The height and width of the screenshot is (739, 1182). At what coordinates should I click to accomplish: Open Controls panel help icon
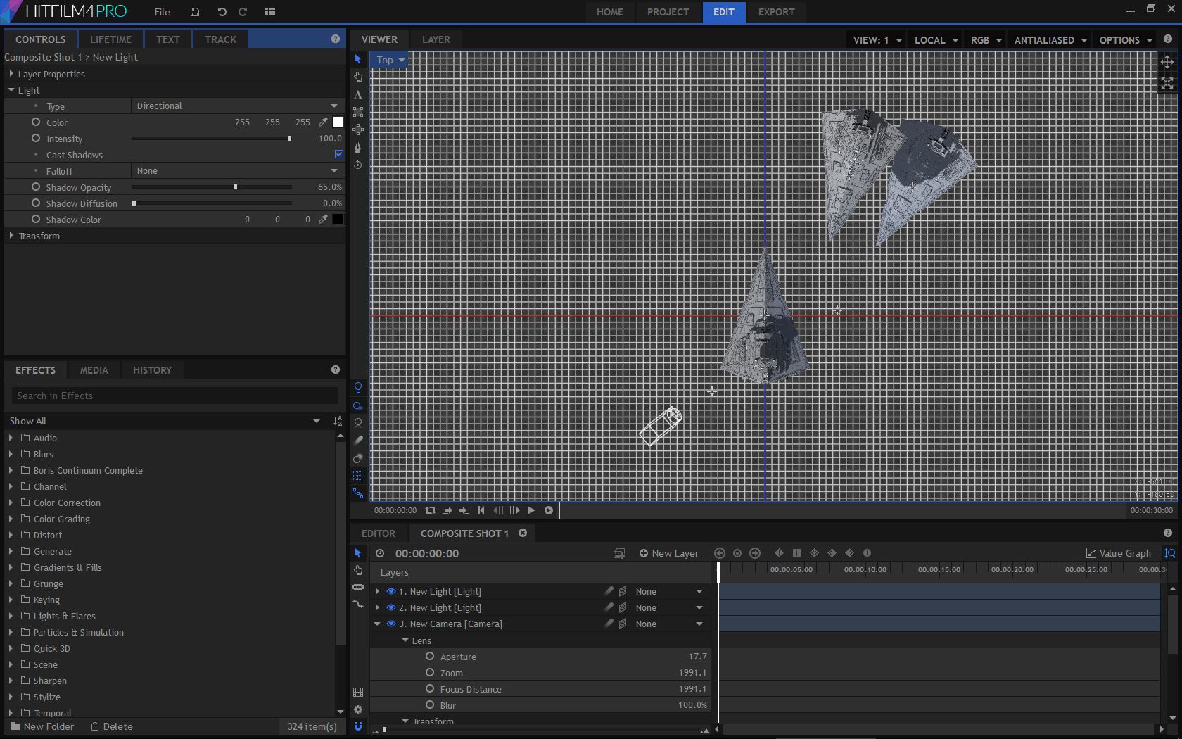(x=336, y=39)
